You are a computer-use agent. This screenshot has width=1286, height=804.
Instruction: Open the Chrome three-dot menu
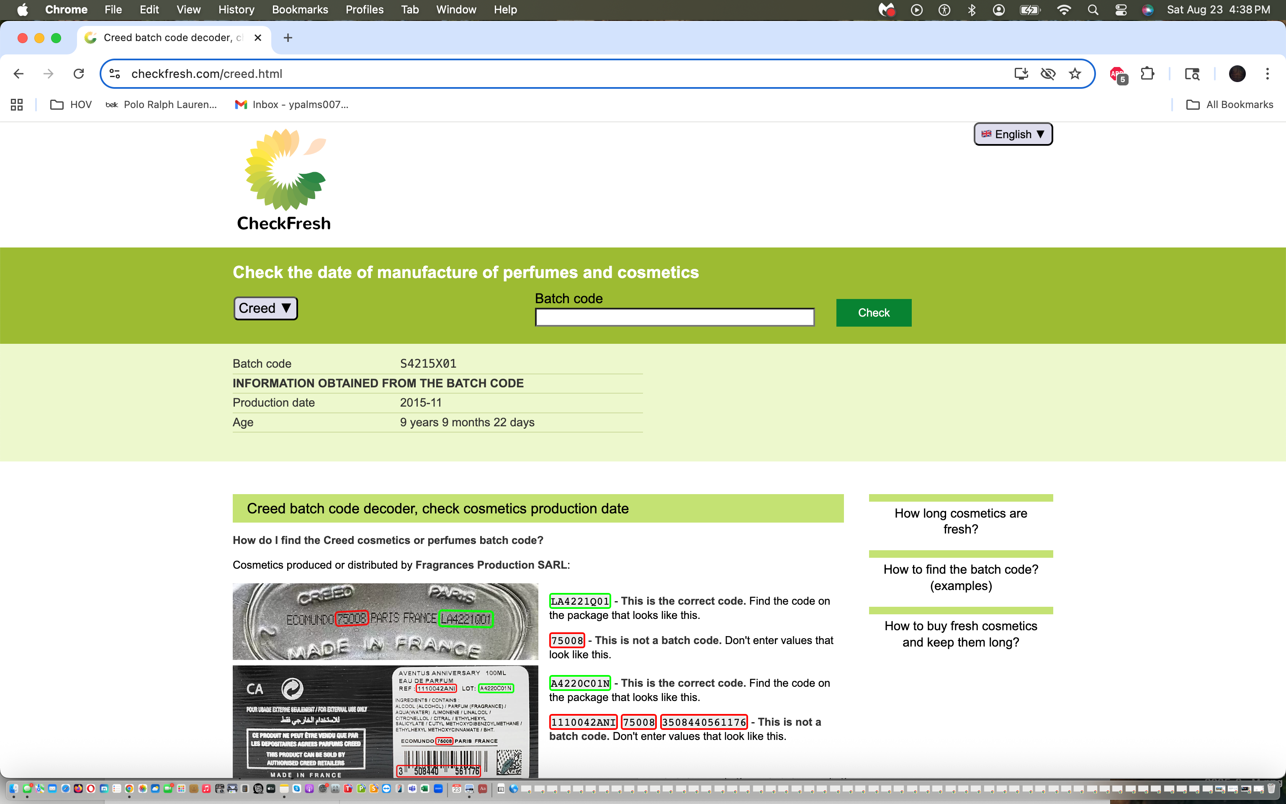click(1268, 74)
